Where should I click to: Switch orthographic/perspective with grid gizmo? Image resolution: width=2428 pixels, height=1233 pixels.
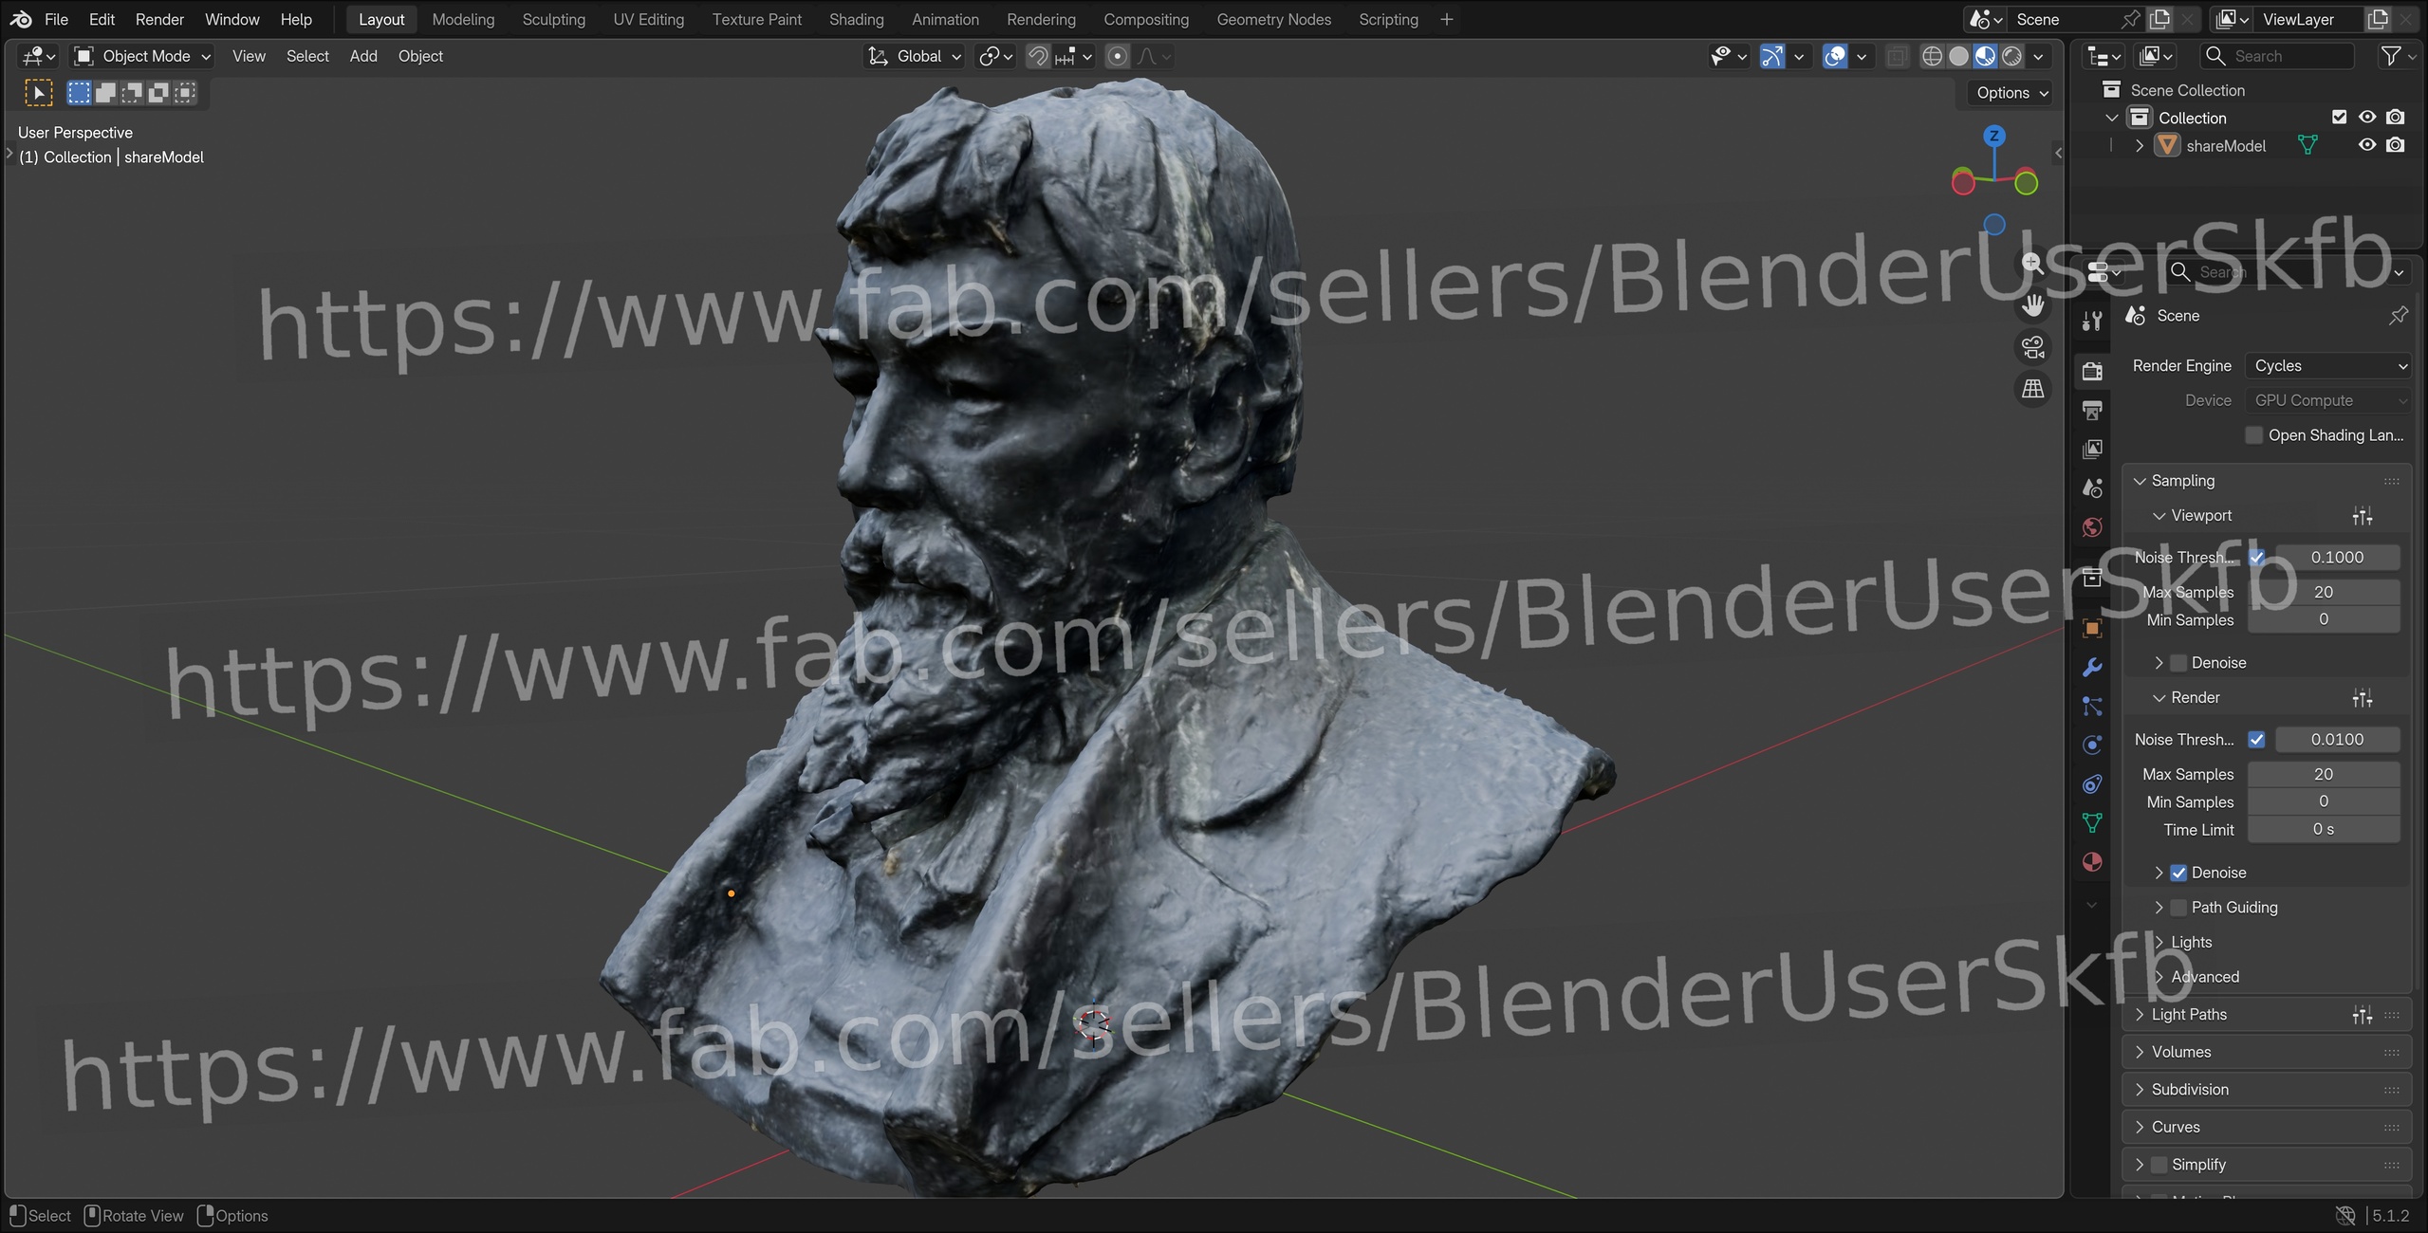click(x=2032, y=389)
